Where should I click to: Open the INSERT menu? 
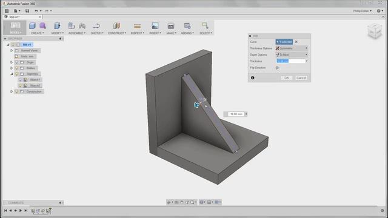tap(155, 33)
